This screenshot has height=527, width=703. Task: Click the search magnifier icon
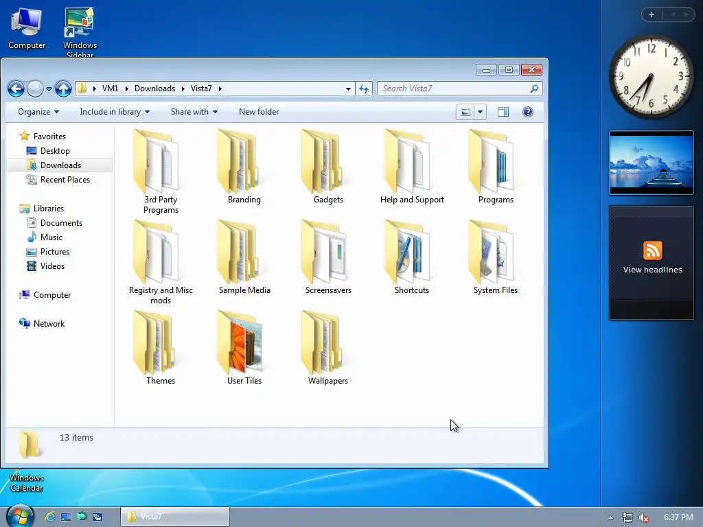click(x=534, y=89)
